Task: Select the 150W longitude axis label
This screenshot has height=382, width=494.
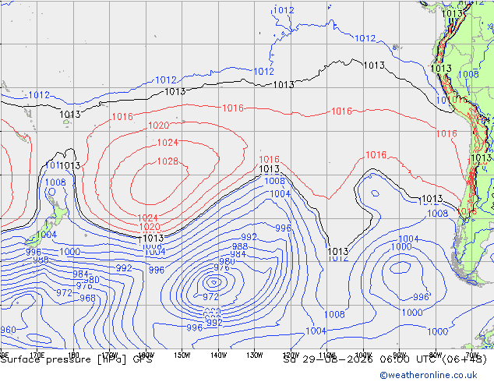Action: coord(182,355)
